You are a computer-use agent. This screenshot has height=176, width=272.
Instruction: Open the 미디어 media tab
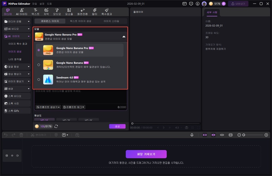coord(8,12)
